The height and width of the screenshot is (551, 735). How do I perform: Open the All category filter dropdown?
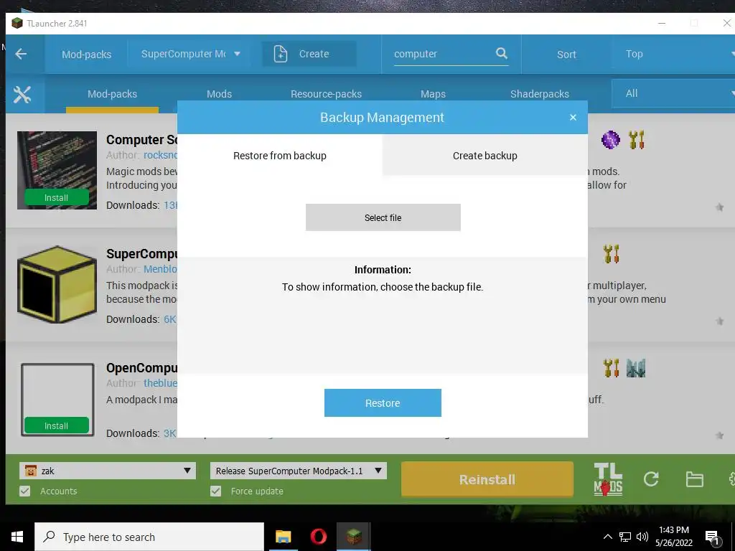click(675, 94)
